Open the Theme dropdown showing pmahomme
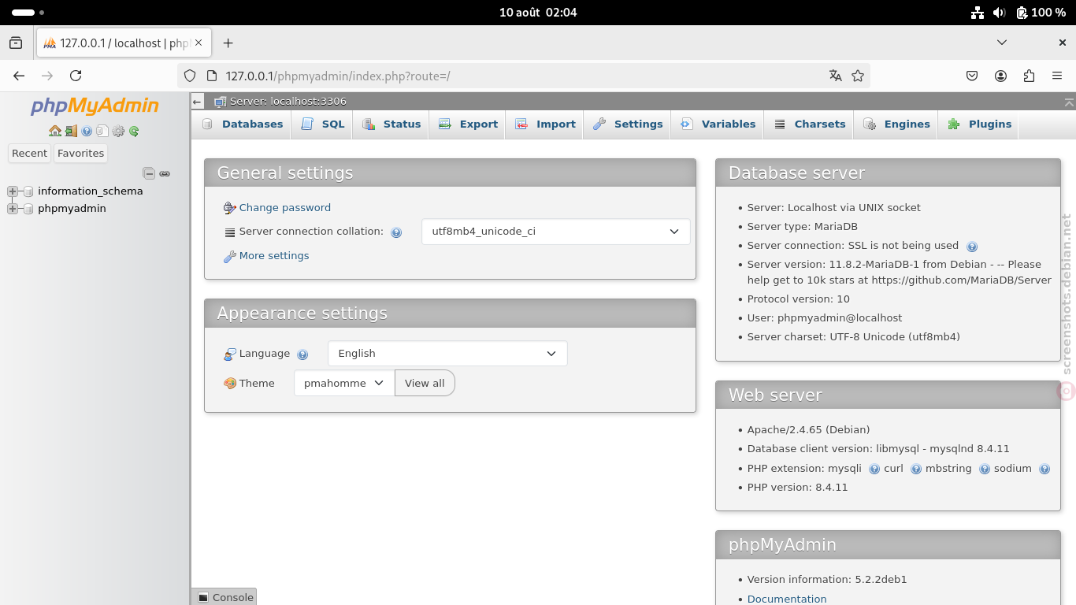The width and height of the screenshot is (1076, 605). pos(344,383)
